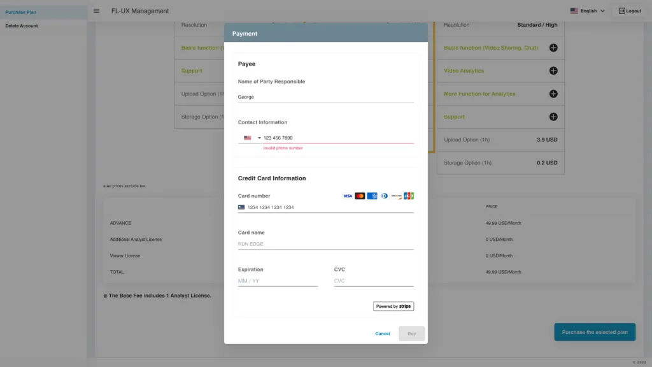The width and height of the screenshot is (652, 367).
Task: Click the Card name input field
Action: 325,244
